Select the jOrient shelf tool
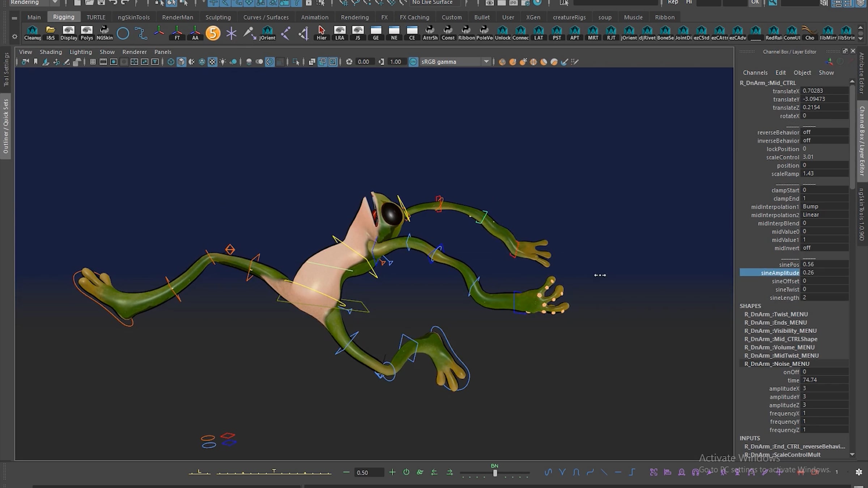868x488 pixels. 267,33
